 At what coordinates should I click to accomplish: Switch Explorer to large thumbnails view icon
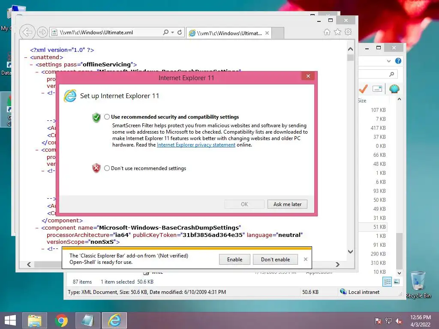click(x=397, y=281)
